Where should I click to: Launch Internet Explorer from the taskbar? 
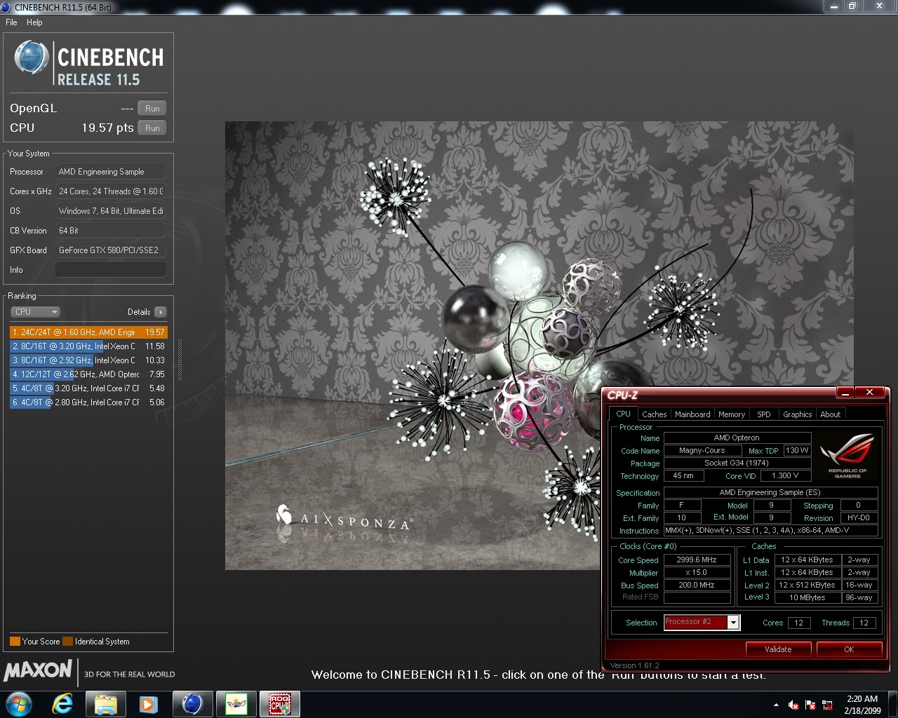tap(63, 703)
